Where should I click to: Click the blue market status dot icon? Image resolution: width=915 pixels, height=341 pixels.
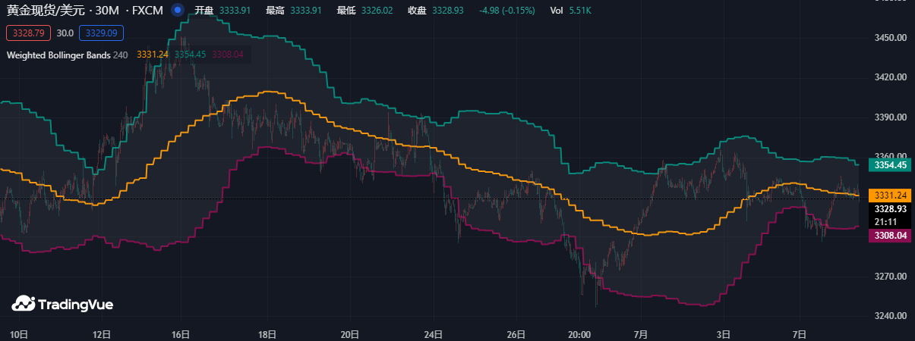point(177,11)
